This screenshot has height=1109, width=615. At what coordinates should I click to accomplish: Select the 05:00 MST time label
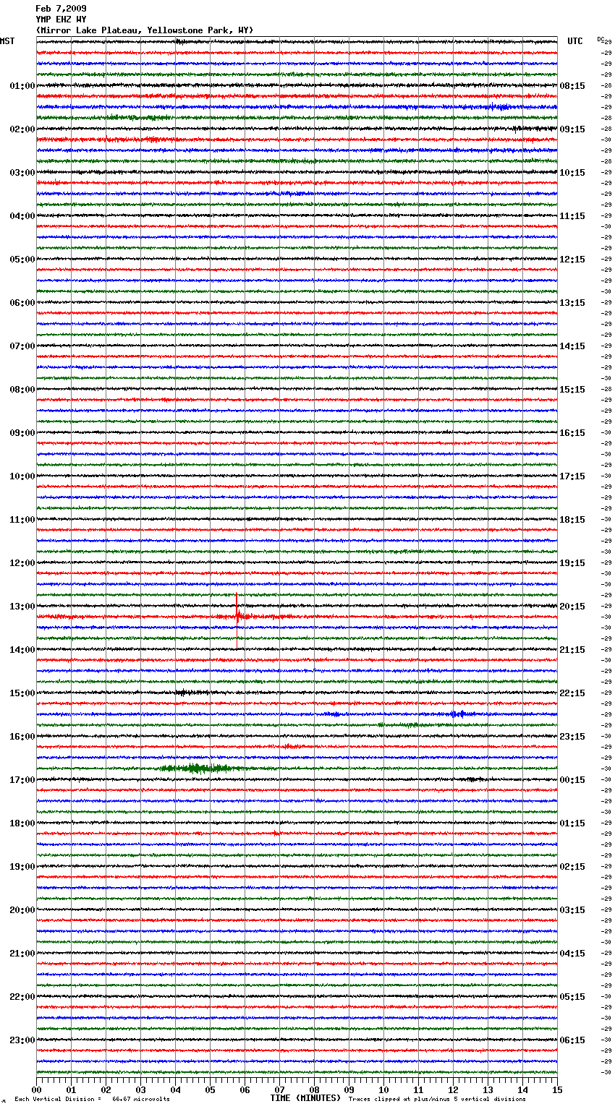pyautogui.click(x=22, y=260)
